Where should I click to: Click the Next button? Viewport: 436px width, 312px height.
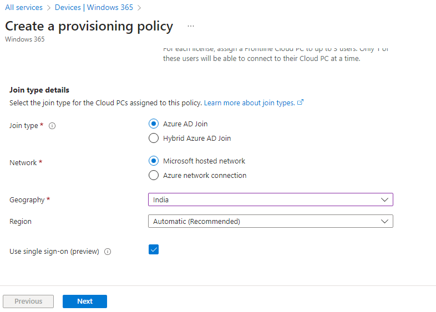pyautogui.click(x=85, y=301)
